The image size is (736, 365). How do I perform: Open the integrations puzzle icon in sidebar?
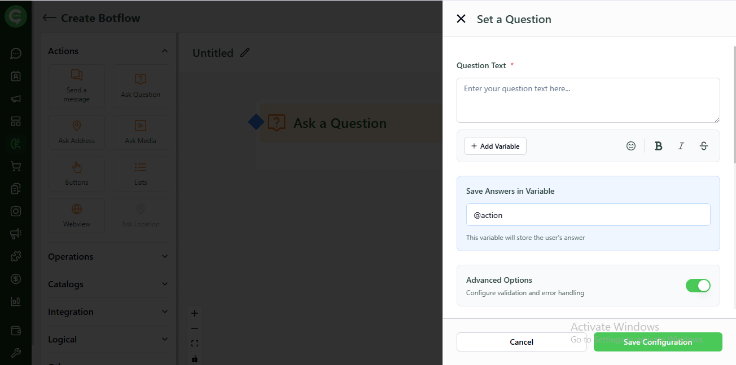[16, 256]
